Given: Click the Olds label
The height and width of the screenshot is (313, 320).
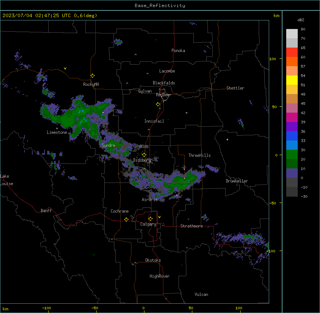Looking at the screenshot, I should [144, 146].
